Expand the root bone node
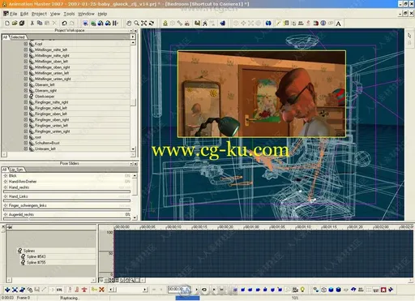415x301 pixels. click(x=26, y=137)
